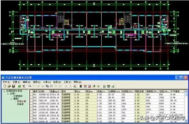Viewport: 189px width, 124px height.
Task: Open the 文件 menu
Action: tap(6, 82)
